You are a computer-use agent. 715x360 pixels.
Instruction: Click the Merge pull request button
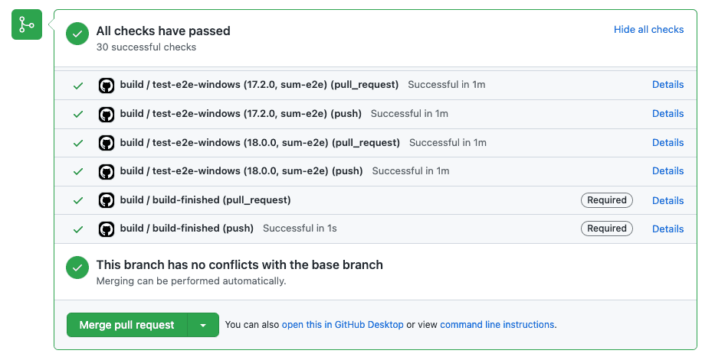126,325
